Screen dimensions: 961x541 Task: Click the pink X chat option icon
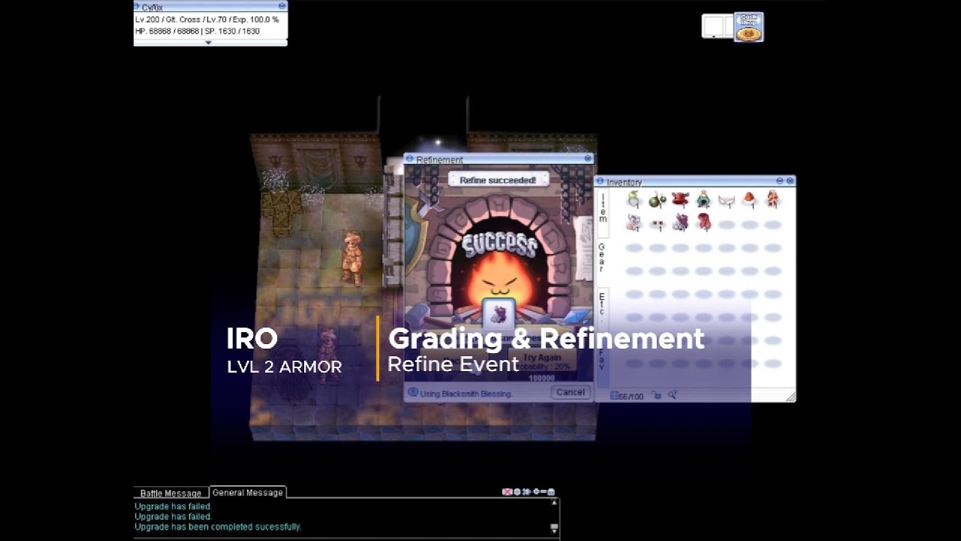coord(507,492)
